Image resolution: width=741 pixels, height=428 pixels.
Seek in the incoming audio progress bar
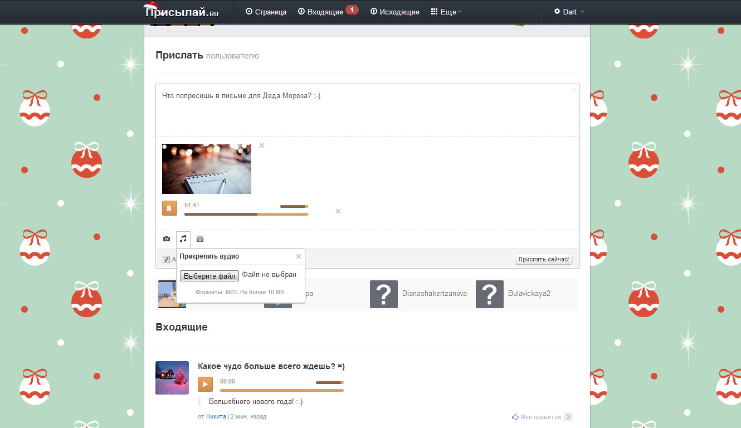click(282, 390)
